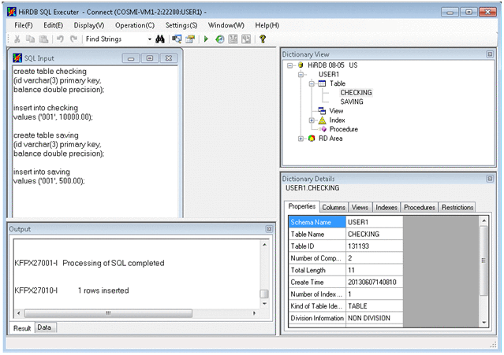Collapse the Table tree node
The width and height of the screenshot is (504, 355).
point(312,83)
